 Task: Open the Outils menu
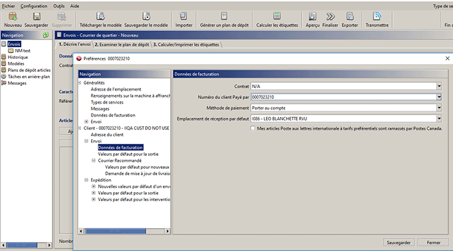(59, 6)
